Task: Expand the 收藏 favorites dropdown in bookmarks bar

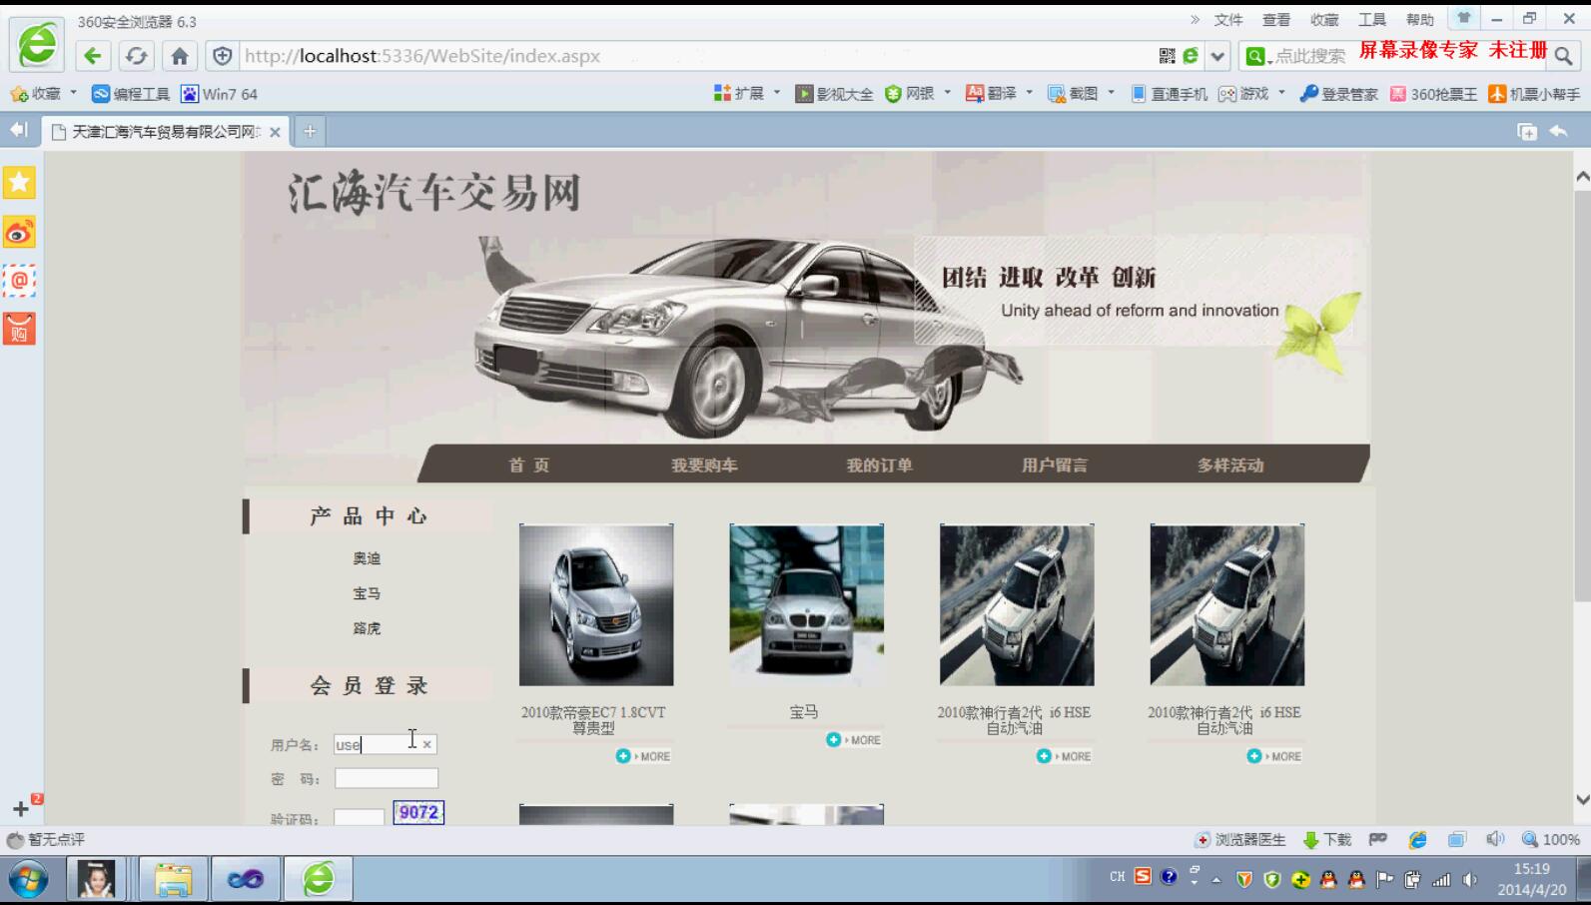Action: [x=73, y=93]
